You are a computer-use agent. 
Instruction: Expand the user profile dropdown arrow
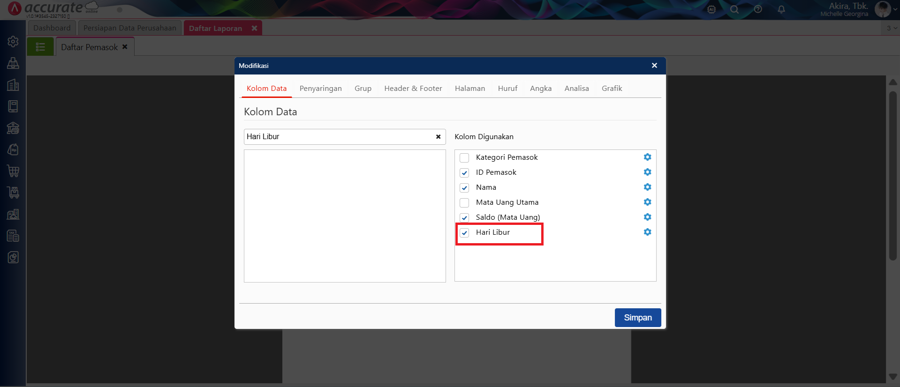[x=895, y=9]
